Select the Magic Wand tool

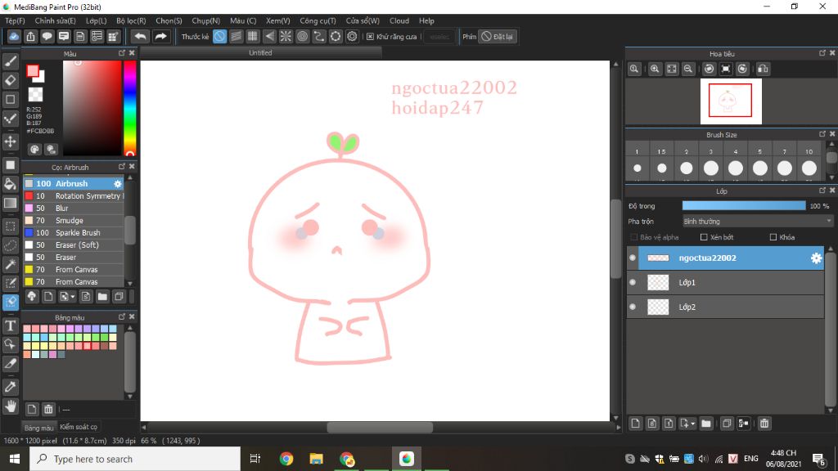(10, 264)
